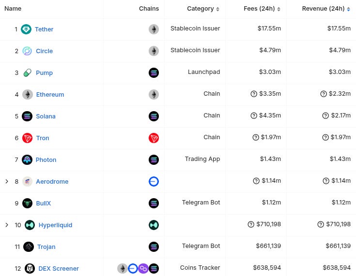Click the Circle logo icon
Screen dimensions: 356x276
pos(27,51)
